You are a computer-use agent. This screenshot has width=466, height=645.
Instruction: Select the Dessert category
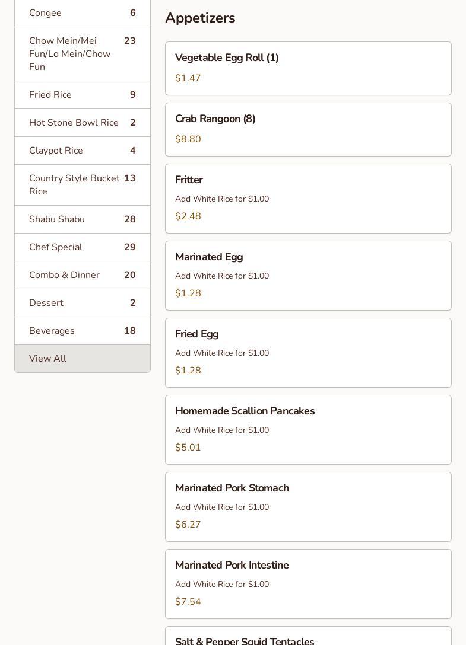82,303
